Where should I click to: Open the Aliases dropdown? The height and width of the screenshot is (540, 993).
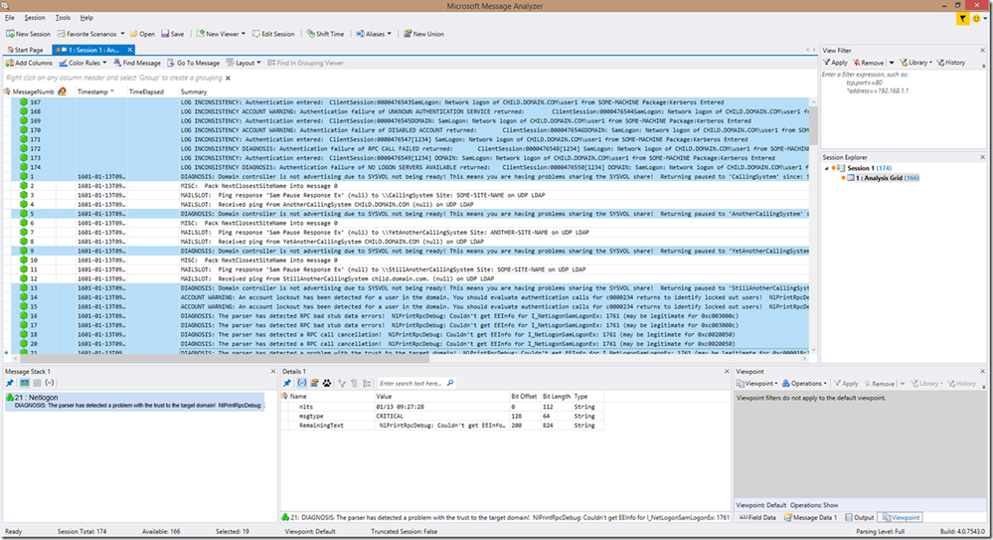[x=373, y=34]
